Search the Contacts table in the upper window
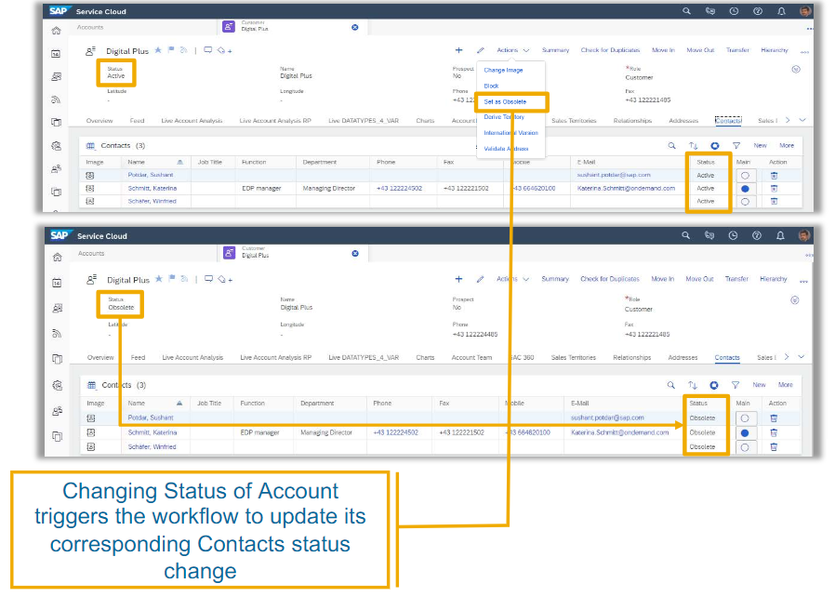The height and width of the screenshot is (597, 835). [671, 145]
